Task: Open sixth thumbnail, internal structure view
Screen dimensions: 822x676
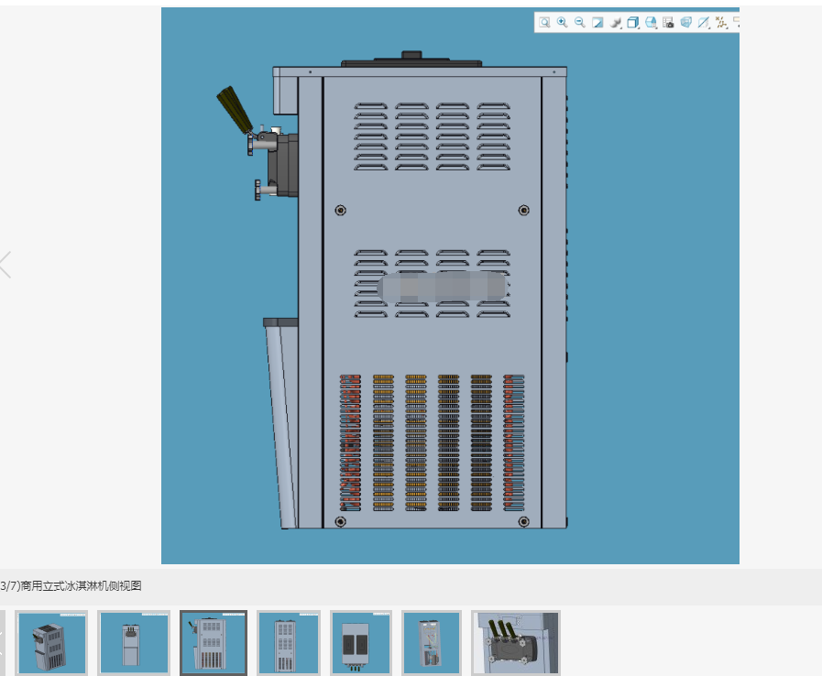Action: 432,643
